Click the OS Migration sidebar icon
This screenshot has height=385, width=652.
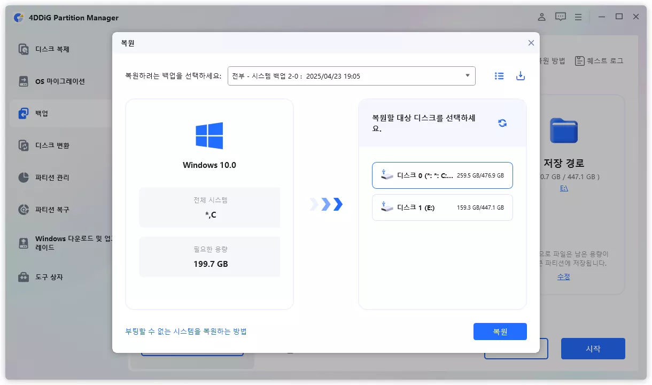coord(24,81)
